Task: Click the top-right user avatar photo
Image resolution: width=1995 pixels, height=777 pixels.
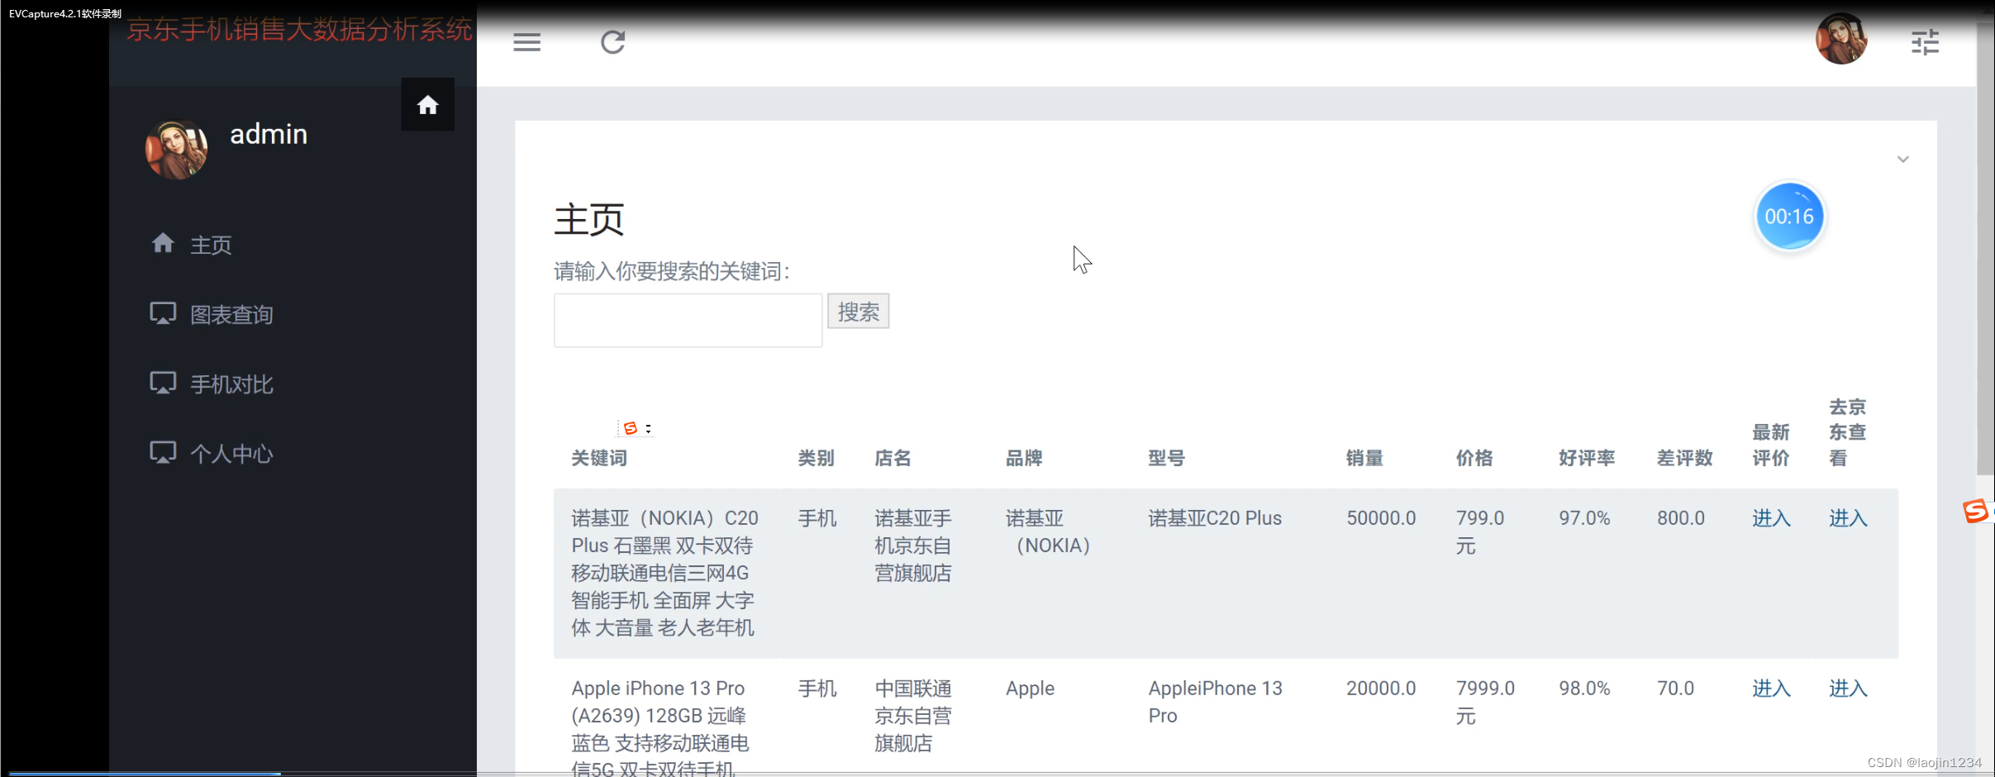Action: [1842, 39]
